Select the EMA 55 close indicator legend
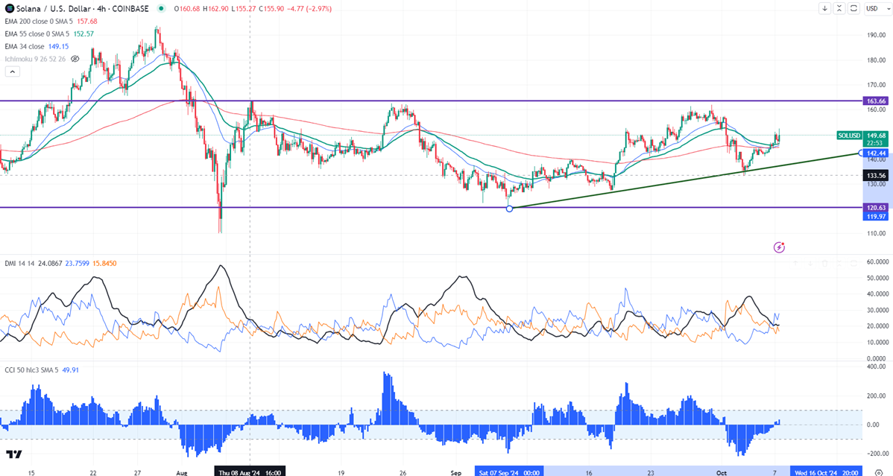Screen dimensions: 893x476 37,34
